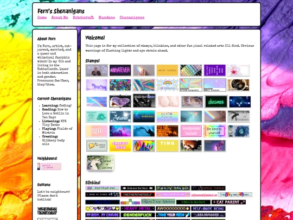Click the colorful stars confetti stamp

120,85
